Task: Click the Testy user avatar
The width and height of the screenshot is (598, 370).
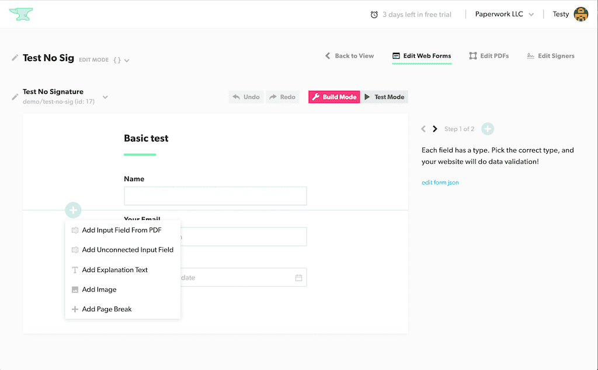Action: 580,15
